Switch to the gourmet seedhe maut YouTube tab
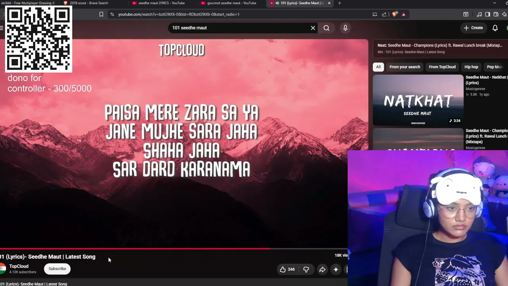Viewport: 508px width, 286px height. click(231, 3)
